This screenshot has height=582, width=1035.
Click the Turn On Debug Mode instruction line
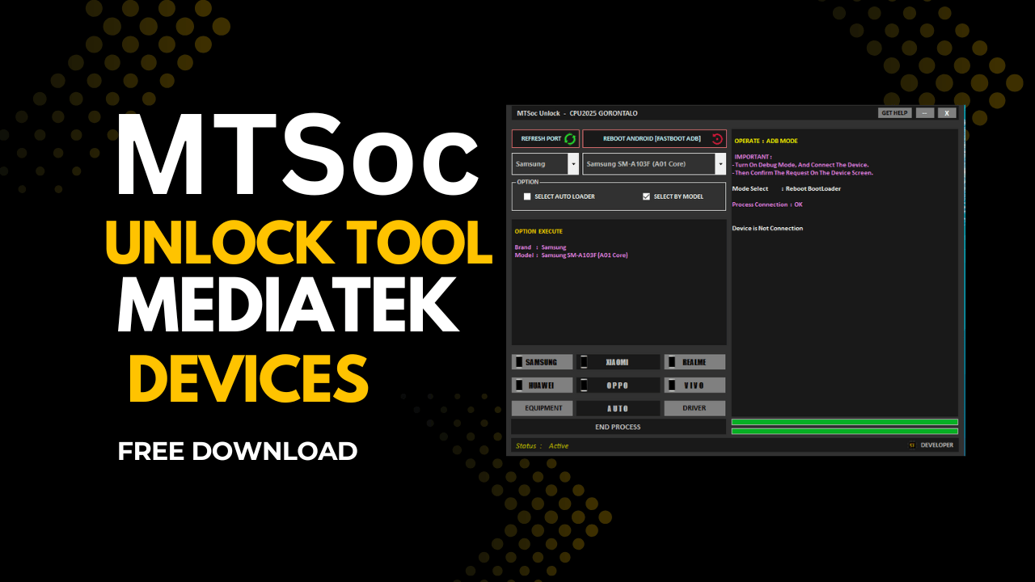click(x=801, y=165)
